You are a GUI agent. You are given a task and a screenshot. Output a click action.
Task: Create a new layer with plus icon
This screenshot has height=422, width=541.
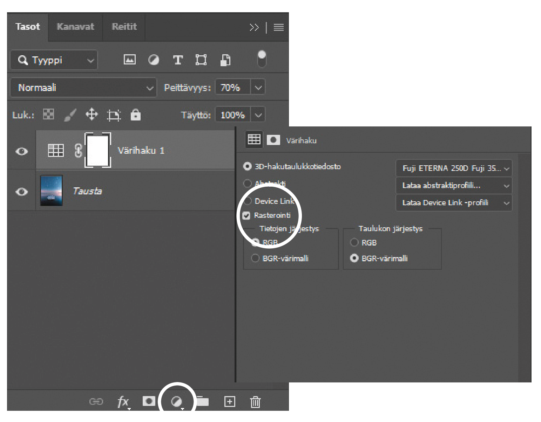pyautogui.click(x=230, y=402)
